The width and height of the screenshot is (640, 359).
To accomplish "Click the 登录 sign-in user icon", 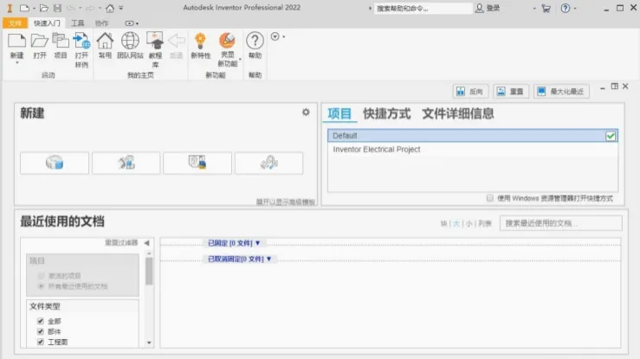I will (479, 8).
